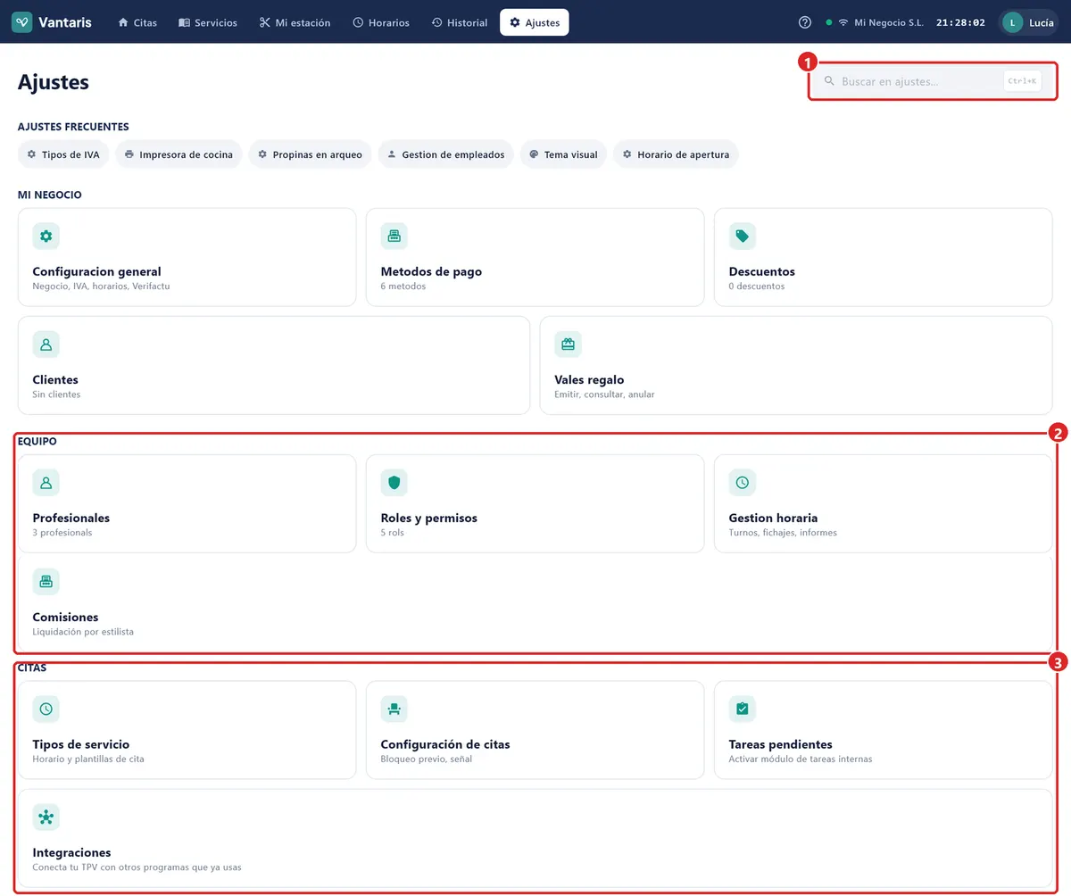The height and width of the screenshot is (896, 1071).
Task: Click the person icon on Clientes card
Action: pyautogui.click(x=46, y=344)
